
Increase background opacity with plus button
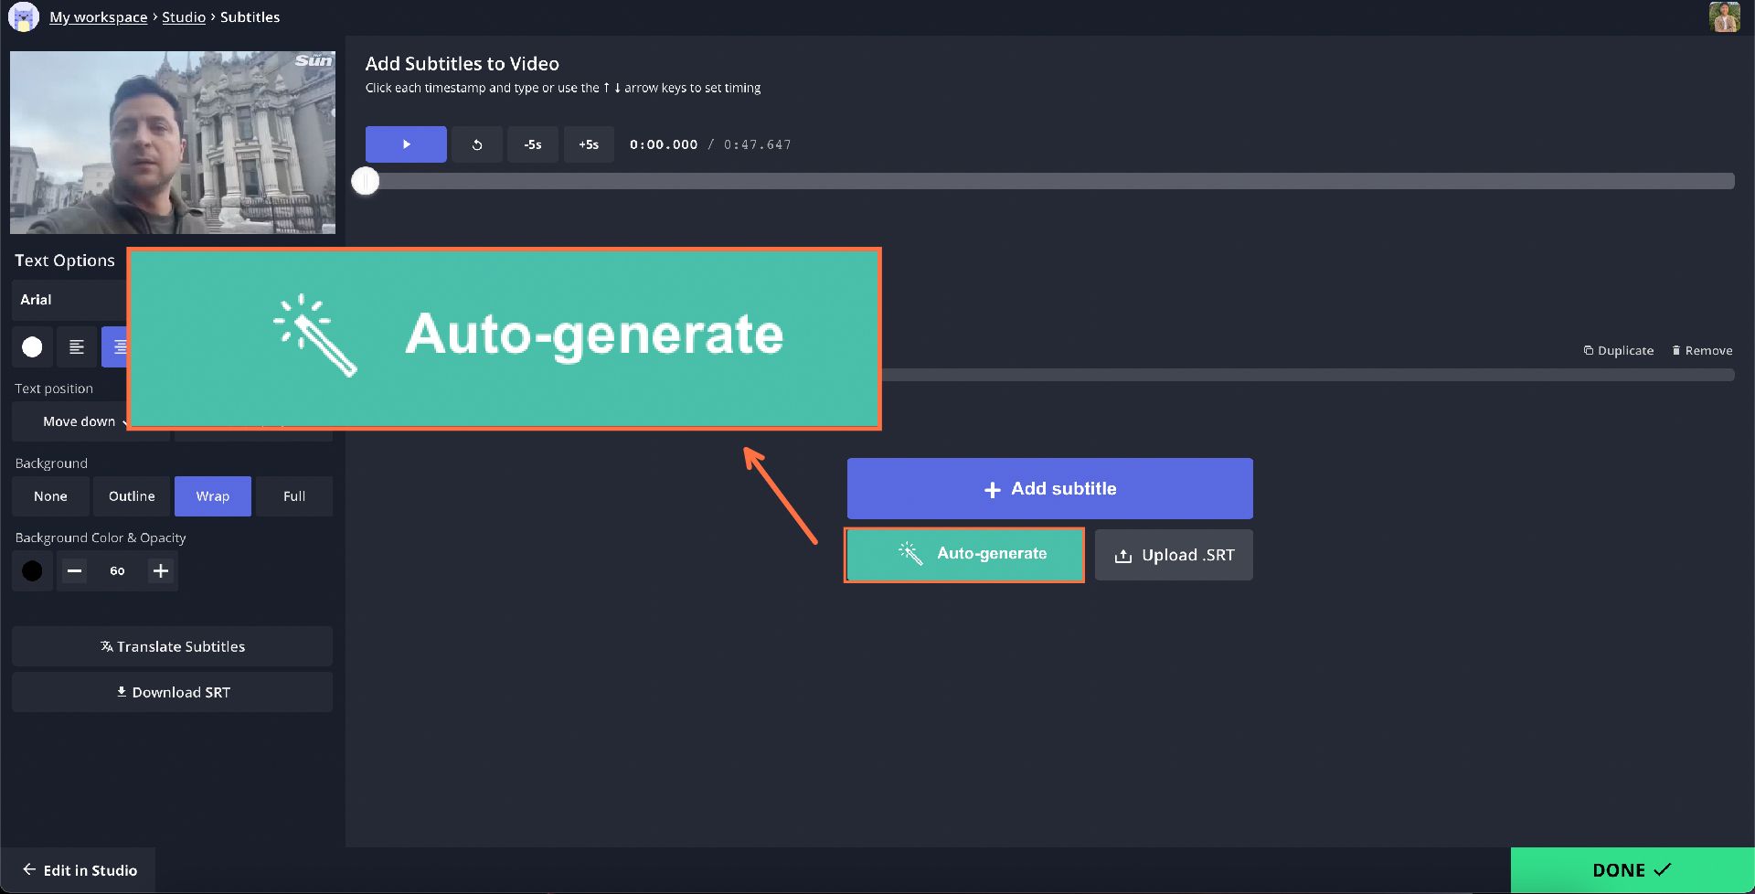pos(161,571)
